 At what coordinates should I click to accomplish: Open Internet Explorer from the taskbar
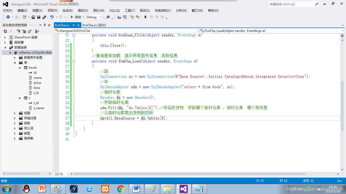coord(89,189)
